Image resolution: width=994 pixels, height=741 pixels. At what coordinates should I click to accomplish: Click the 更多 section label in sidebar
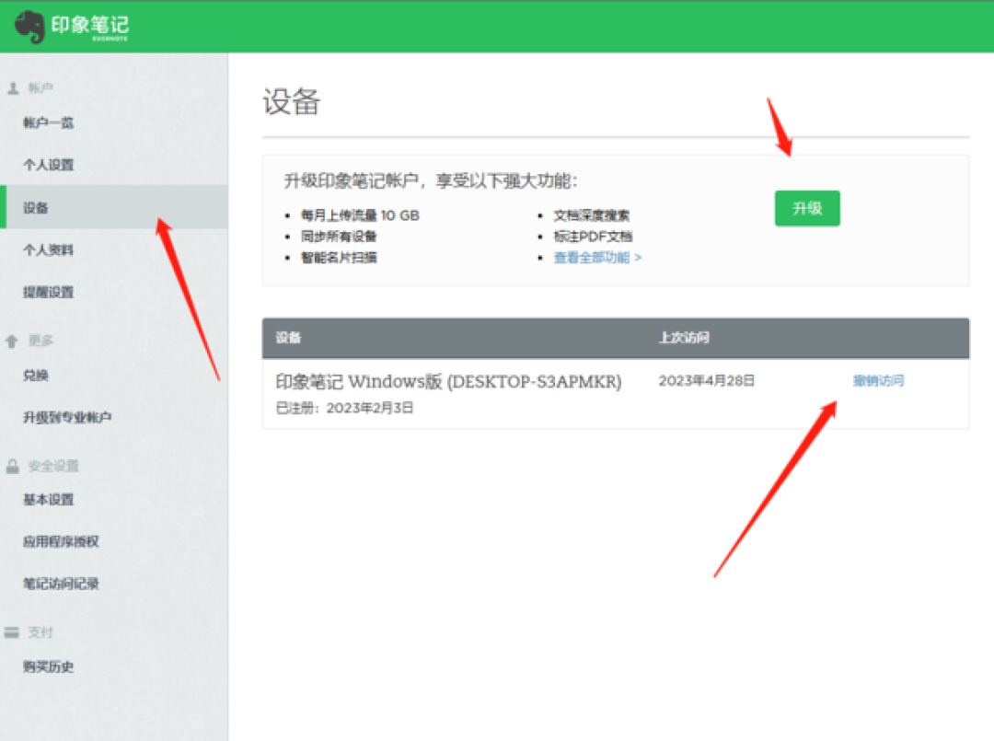pos(40,341)
